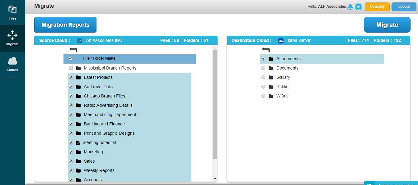Viewport: 418px width, 185px height.
Task: Check the Mississippi Branch Reports checkbox
Action: pos(71,68)
